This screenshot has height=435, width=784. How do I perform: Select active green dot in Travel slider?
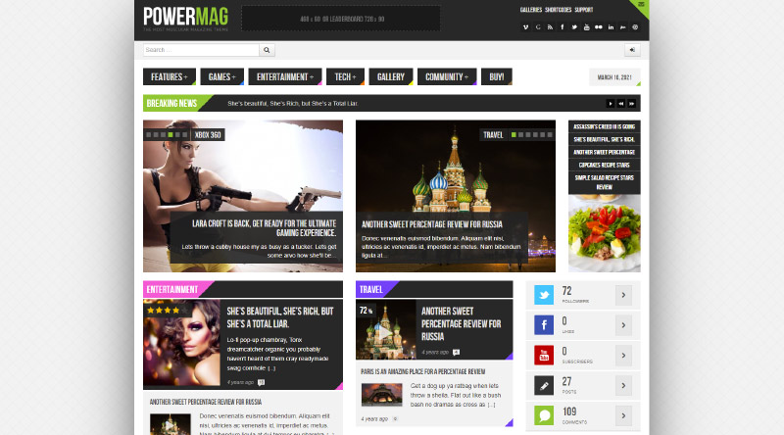coord(514,134)
